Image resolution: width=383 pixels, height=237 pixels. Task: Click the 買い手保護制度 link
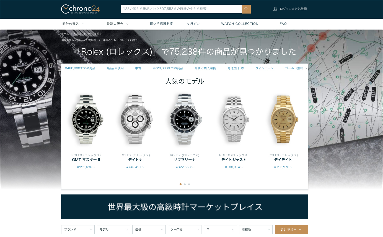click(161, 24)
